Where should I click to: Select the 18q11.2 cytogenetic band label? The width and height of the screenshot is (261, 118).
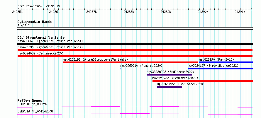[x=24, y=25]
